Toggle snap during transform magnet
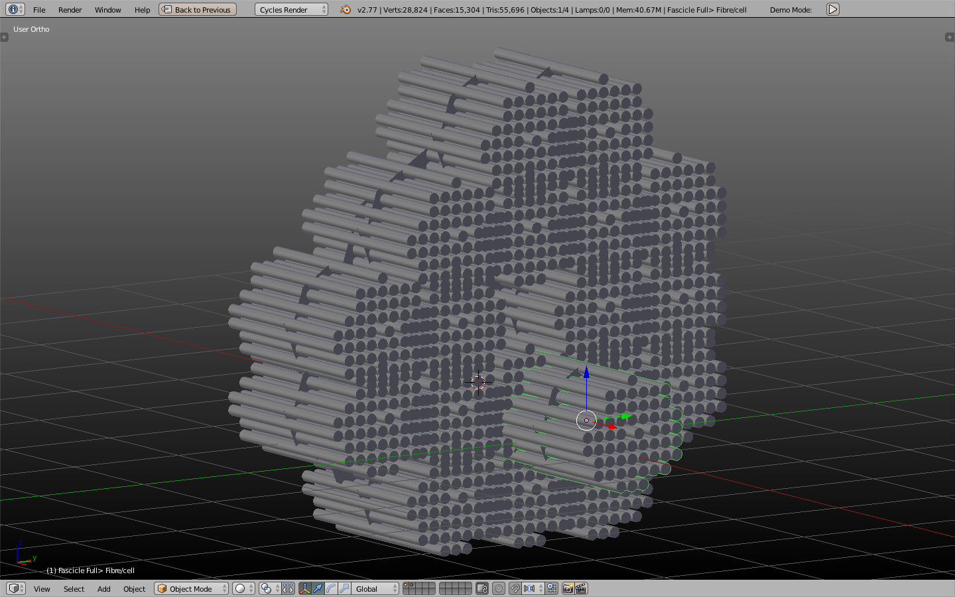 [515, 588]
